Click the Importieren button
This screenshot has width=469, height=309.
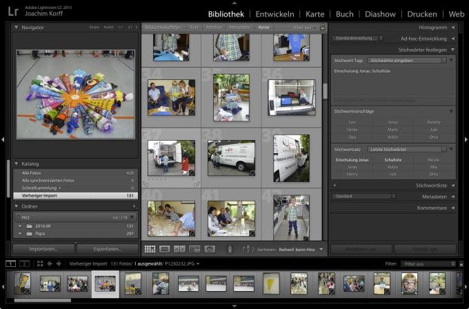click(x=43, y=249)
